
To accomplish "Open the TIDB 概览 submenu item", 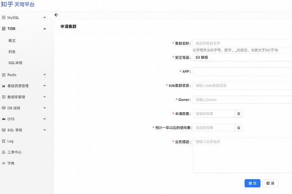I will (x=12, y=41).
